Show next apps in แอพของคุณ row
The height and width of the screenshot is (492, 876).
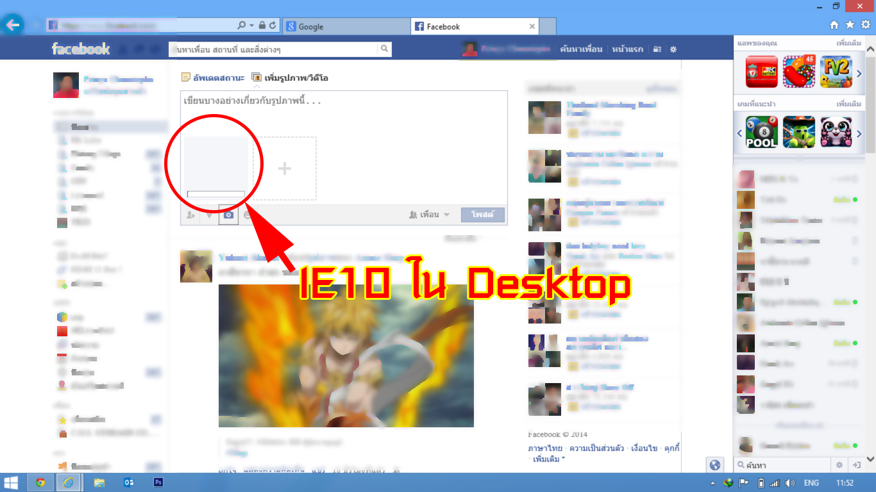coord(859,74)
